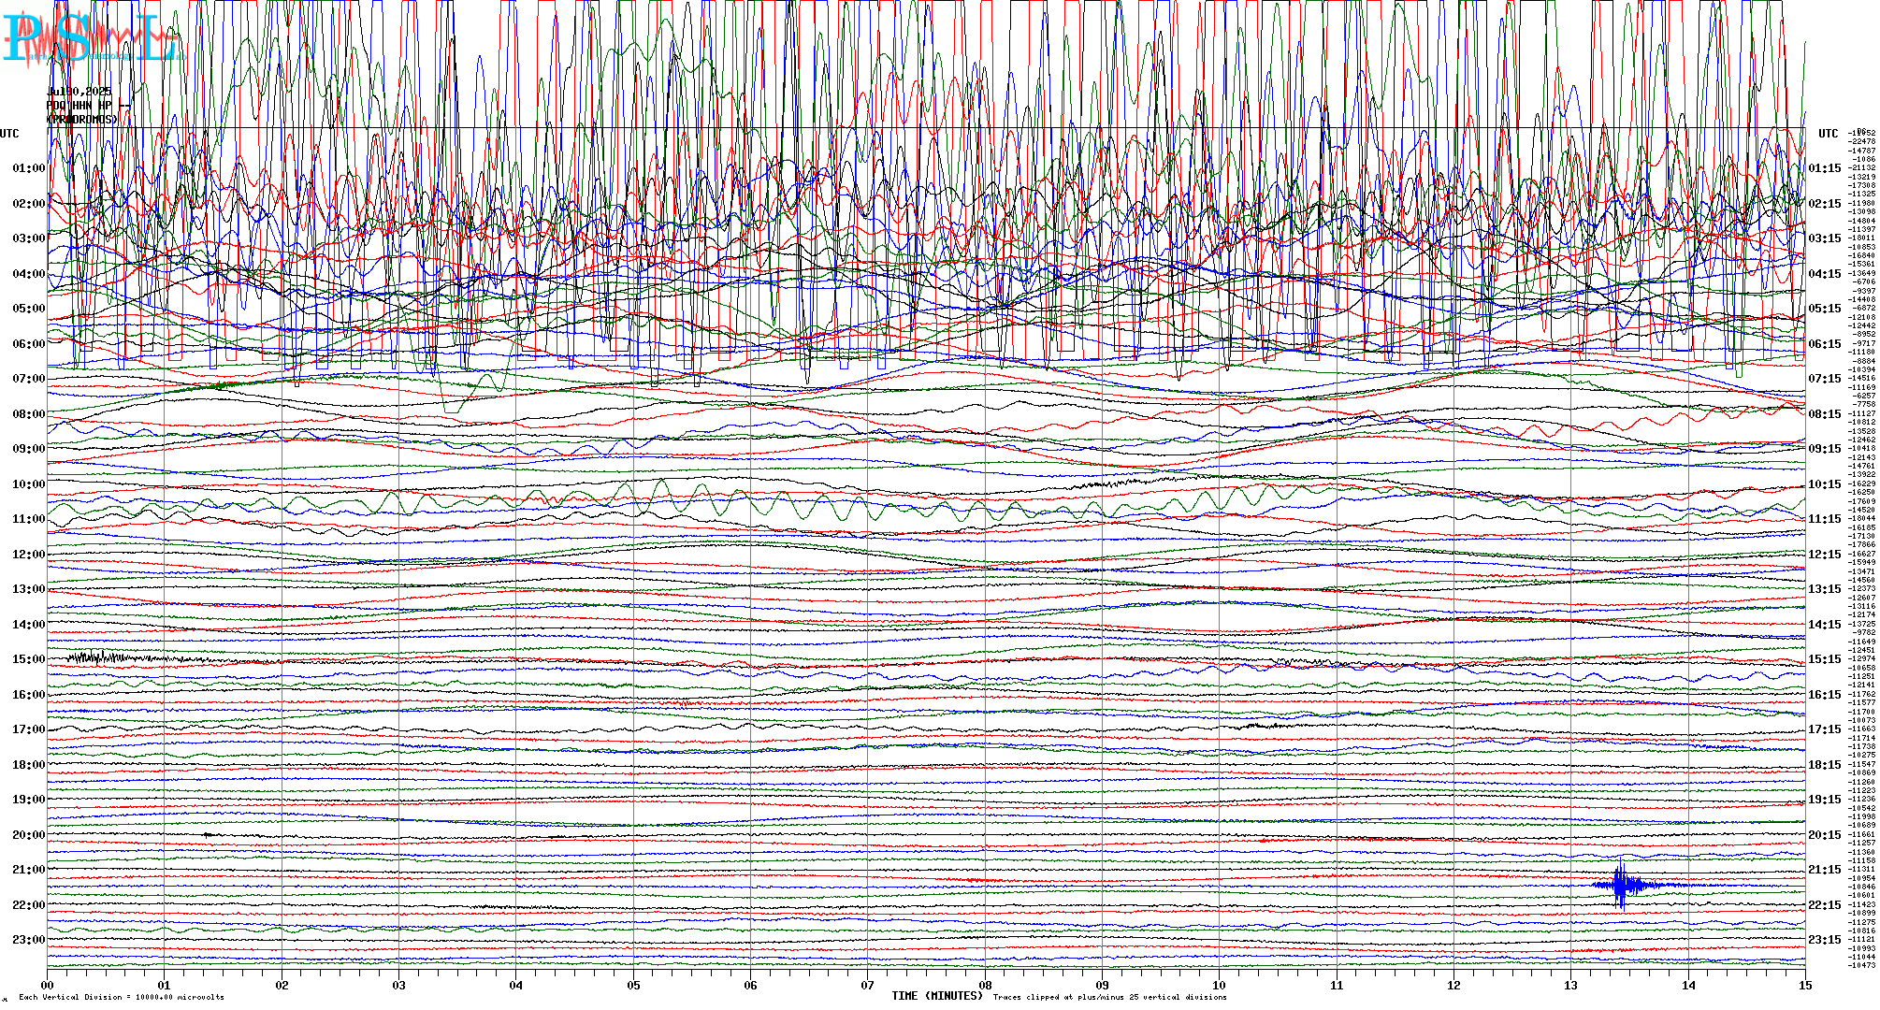Select the '01:00' hour label on the left
This screenshot has width=1880, height=1010.
[x=29, y=168]
